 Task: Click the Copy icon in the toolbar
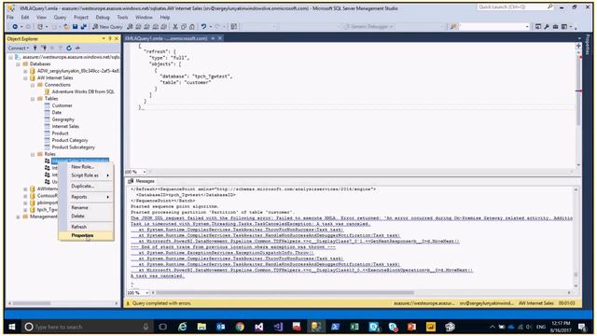[184, 27]
